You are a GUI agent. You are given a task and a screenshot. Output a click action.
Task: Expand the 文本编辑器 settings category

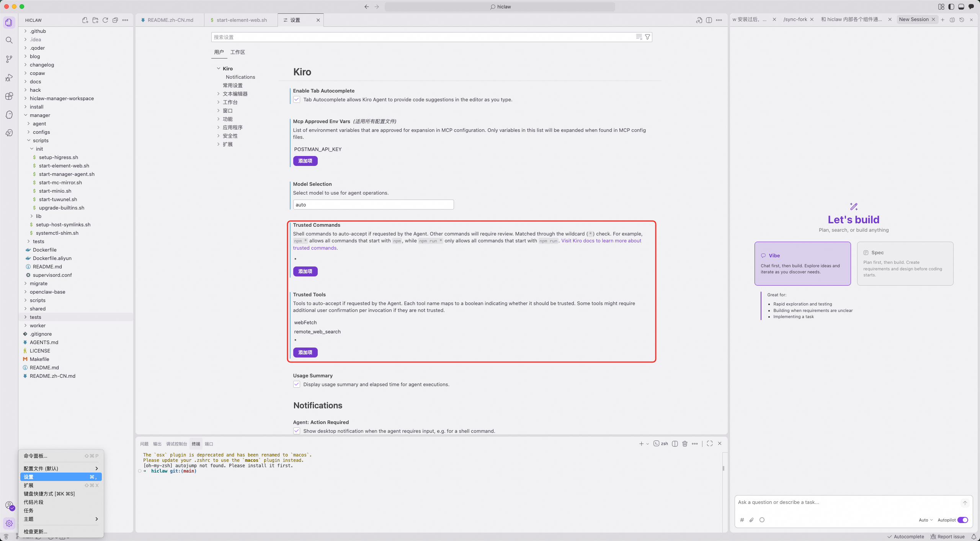click(235, 94)
